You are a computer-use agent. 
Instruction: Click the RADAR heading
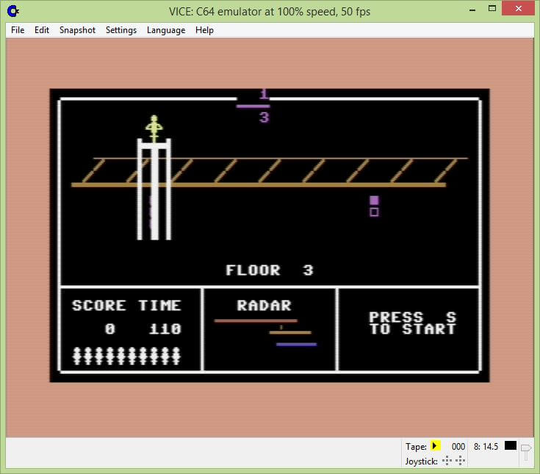coord(264,306)
